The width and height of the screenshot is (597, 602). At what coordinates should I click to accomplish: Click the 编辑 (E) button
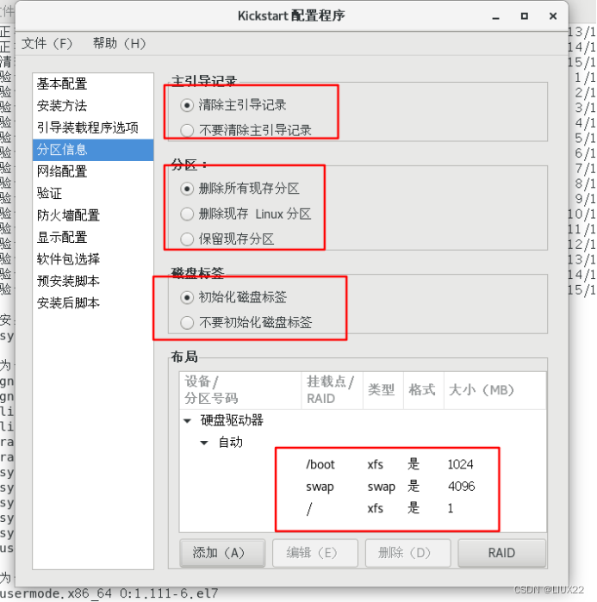[315, 553]
